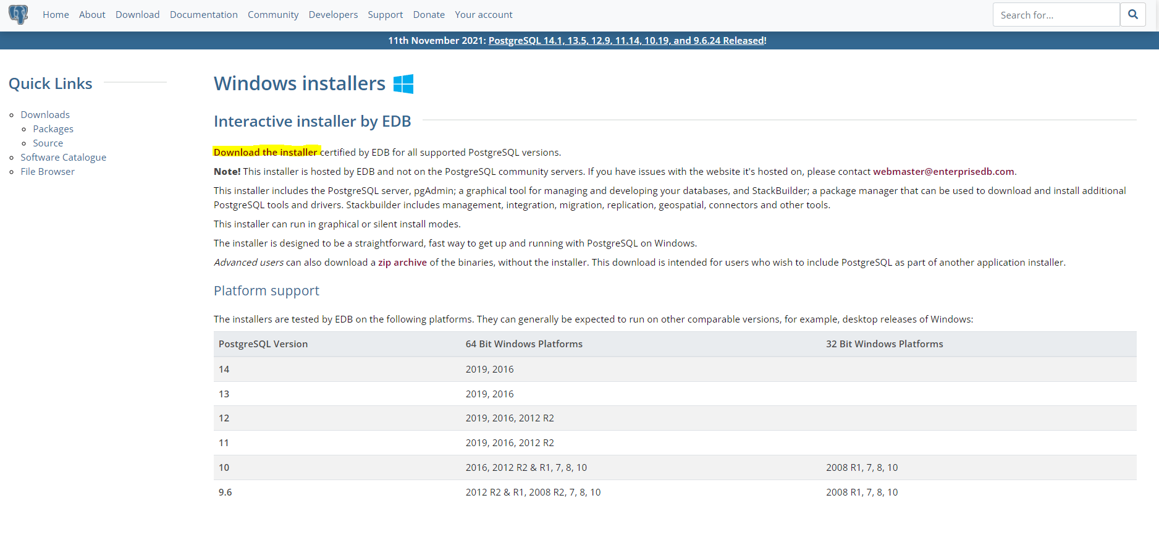Click the Windows logo beside heading
The width and height of the screenshot is (1159, 545).
click(x=403, y=83)
